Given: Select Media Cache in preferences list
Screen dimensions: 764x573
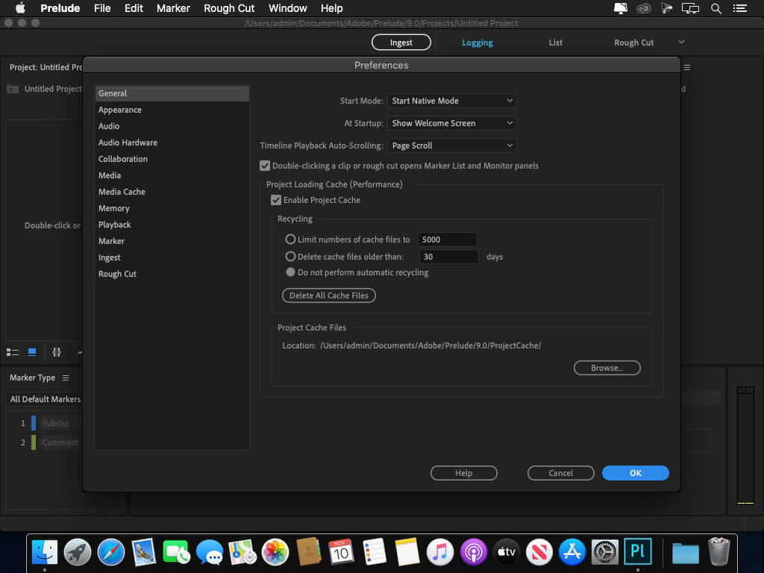Looking at the screenshot, I should [x=122, y=192].
